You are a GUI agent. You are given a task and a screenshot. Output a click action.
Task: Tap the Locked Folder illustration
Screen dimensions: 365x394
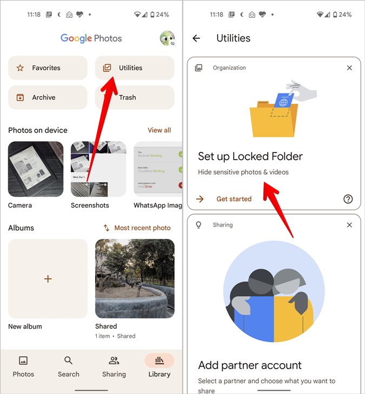[x=283, y=109]
